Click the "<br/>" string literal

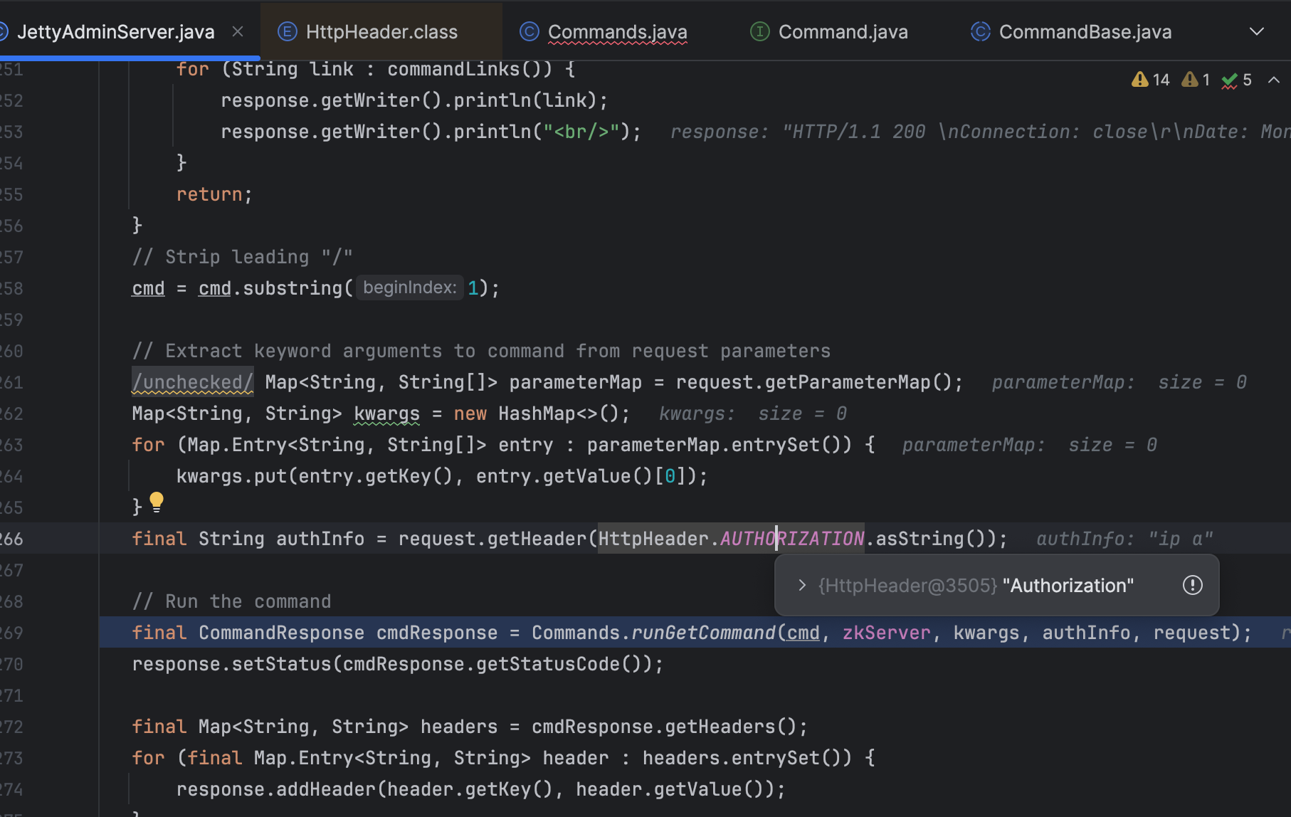point(581,132)
